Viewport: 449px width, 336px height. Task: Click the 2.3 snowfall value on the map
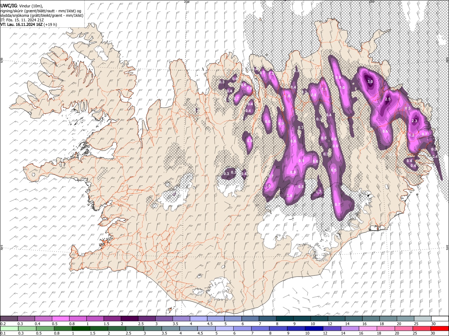click(x=414, y=121)
